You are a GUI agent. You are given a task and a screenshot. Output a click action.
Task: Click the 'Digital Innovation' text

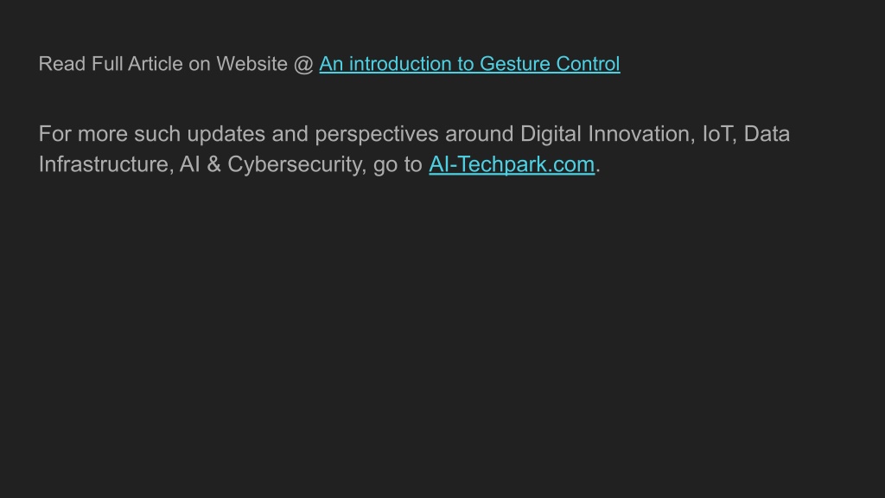[x=605, y=134]
